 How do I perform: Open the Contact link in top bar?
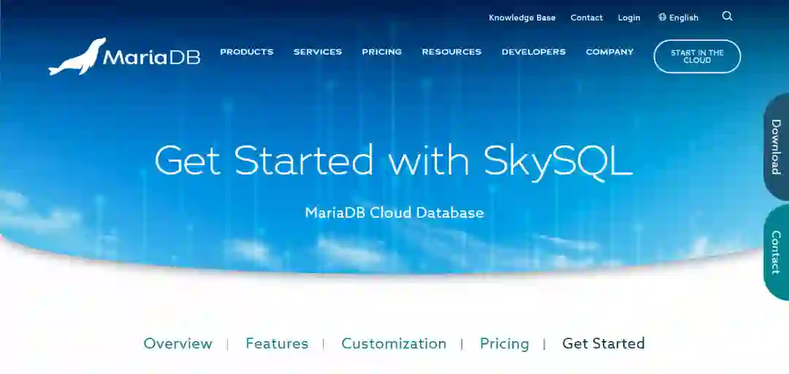tap(587, 18)
